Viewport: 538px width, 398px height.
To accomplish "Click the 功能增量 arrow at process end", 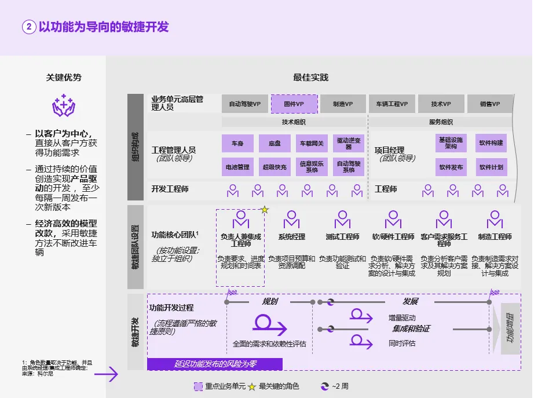I will click(x=508, y=329).
